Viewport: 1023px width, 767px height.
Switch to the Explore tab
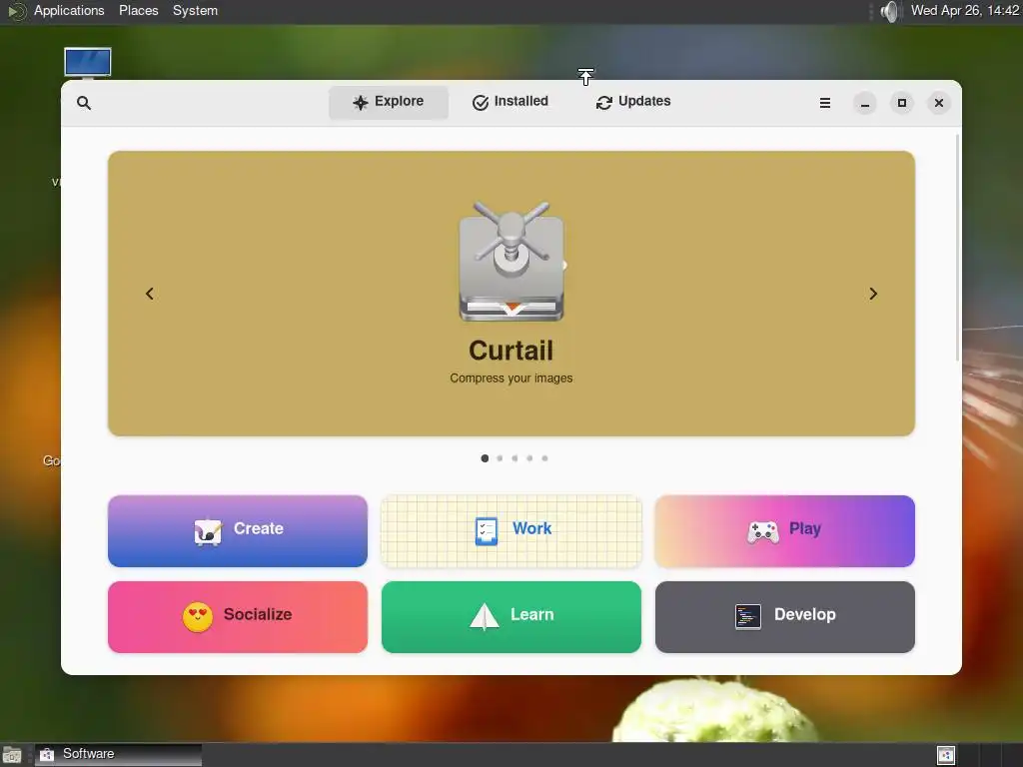pos(389,102)
